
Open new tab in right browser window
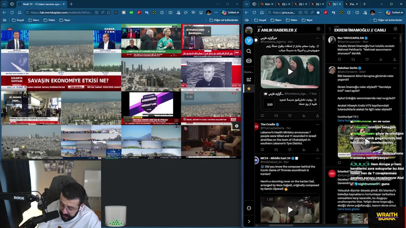[x=364, y=4]
